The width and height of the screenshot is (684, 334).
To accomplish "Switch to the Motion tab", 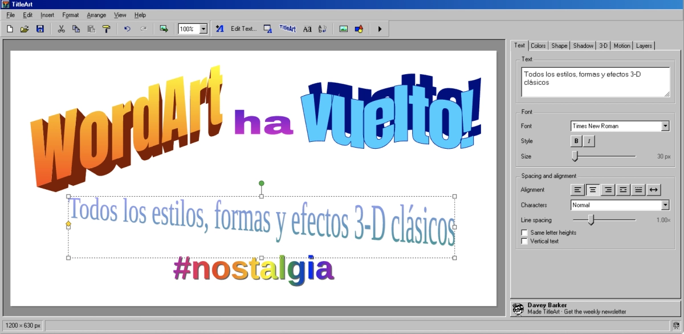I will (622, 46).
